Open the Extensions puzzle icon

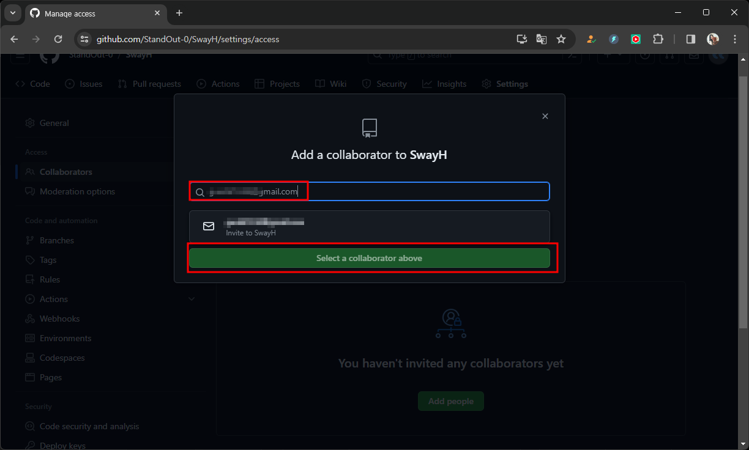click(x=658, y=39)
